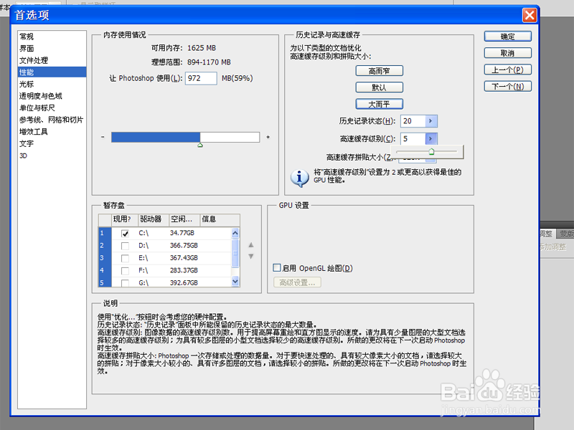The height and width of the screenshot is (430, 574).
Task: Select 参考线、网格和切片 category
Action: click(51, 120)
